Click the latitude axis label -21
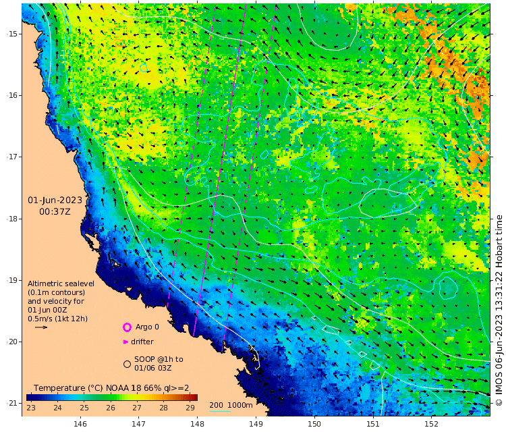 point(12,403)
